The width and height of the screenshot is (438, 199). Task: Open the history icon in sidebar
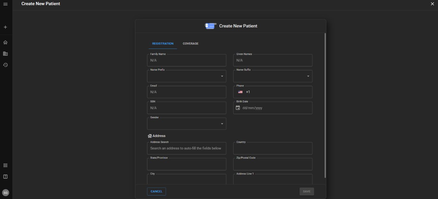[5, 65]
